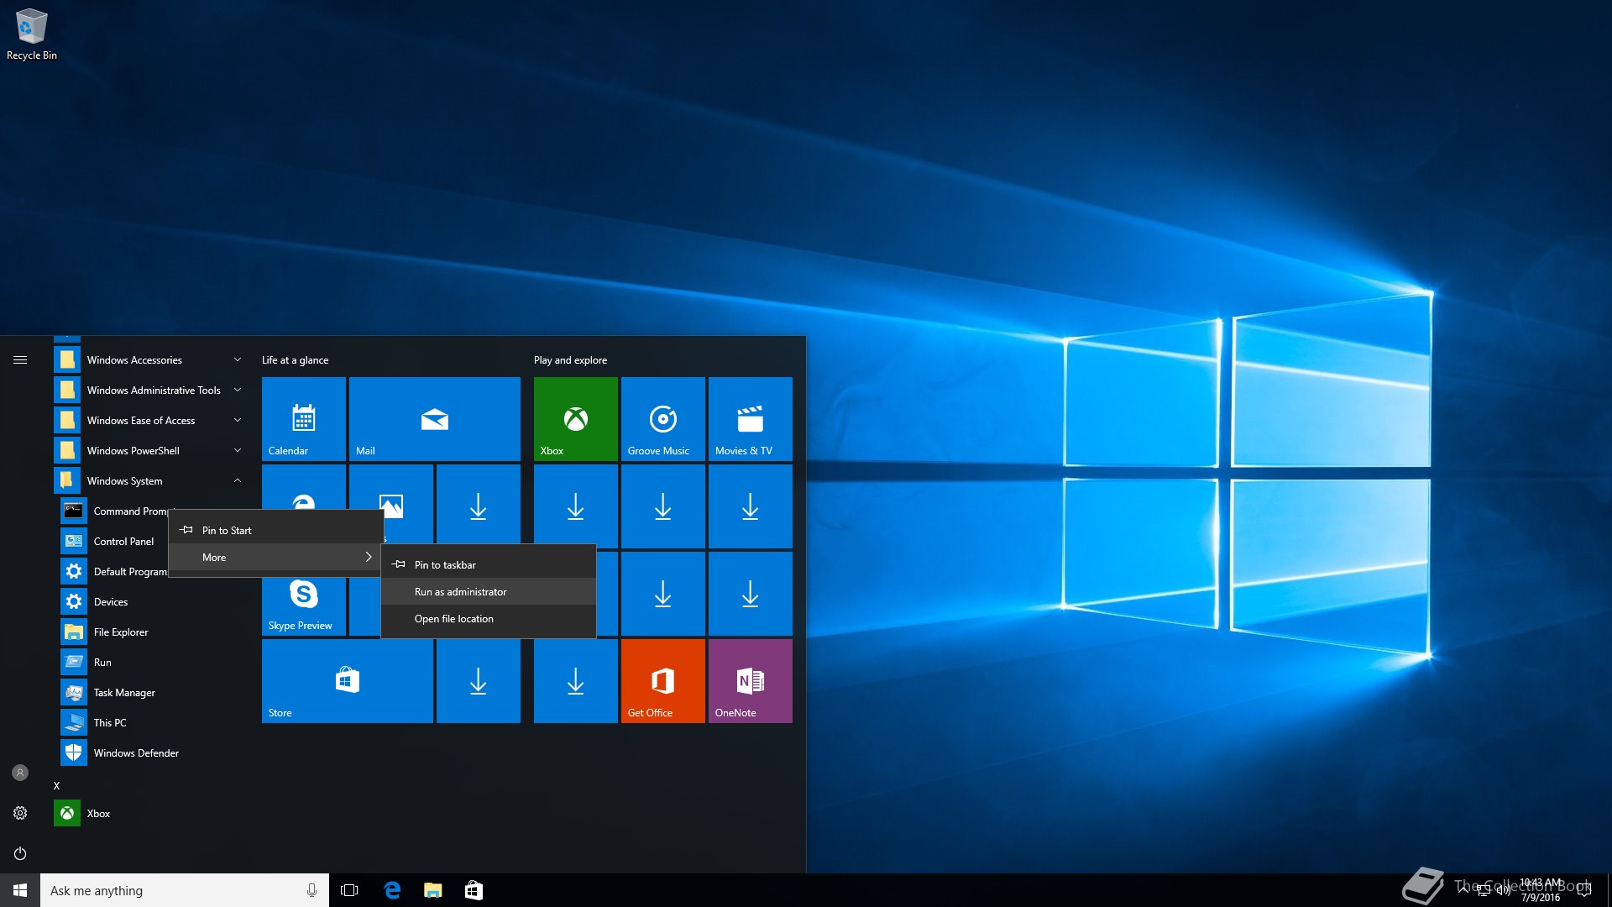Expand the Windows Ease of Access folder

(x=151, y=421)
